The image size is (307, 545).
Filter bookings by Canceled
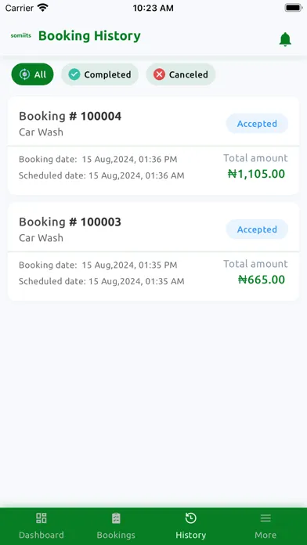click(181, 74)
